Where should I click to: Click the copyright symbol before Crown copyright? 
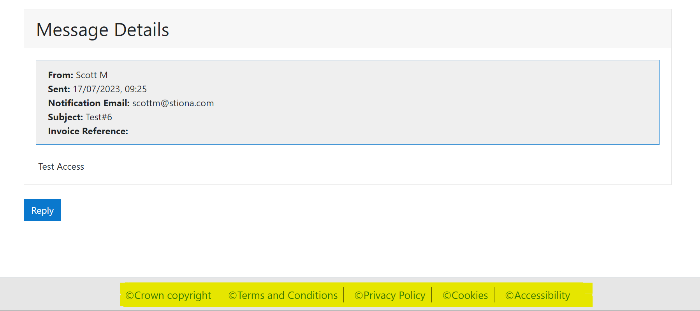point(130,296)
